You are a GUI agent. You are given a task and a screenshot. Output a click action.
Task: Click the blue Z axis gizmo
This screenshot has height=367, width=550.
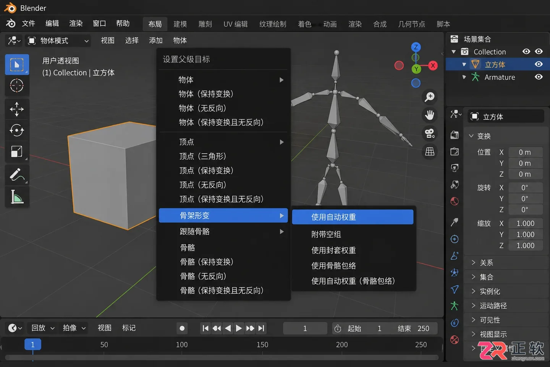pyautogui.click(x=416, y=47)
